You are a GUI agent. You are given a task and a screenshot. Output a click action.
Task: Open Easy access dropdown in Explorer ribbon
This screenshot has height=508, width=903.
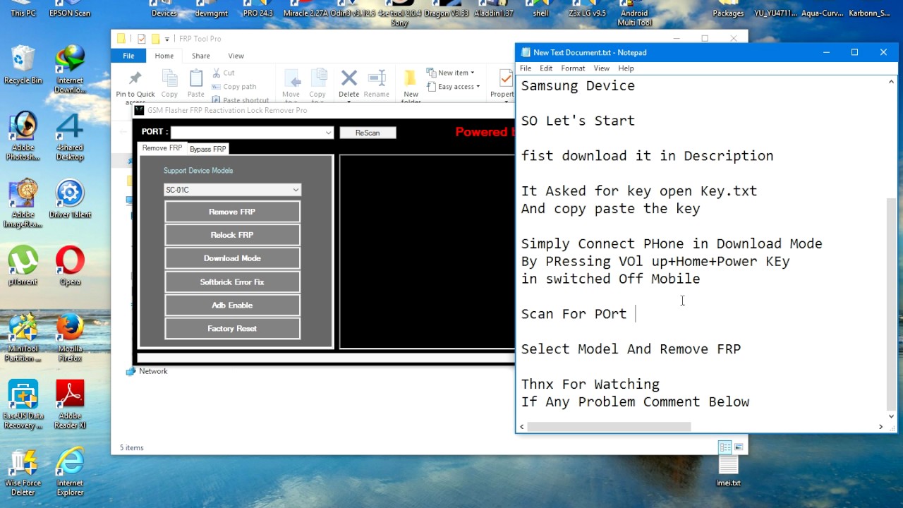[453, 87]
